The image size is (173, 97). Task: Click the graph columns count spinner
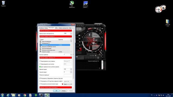click(x=71, y=54)
